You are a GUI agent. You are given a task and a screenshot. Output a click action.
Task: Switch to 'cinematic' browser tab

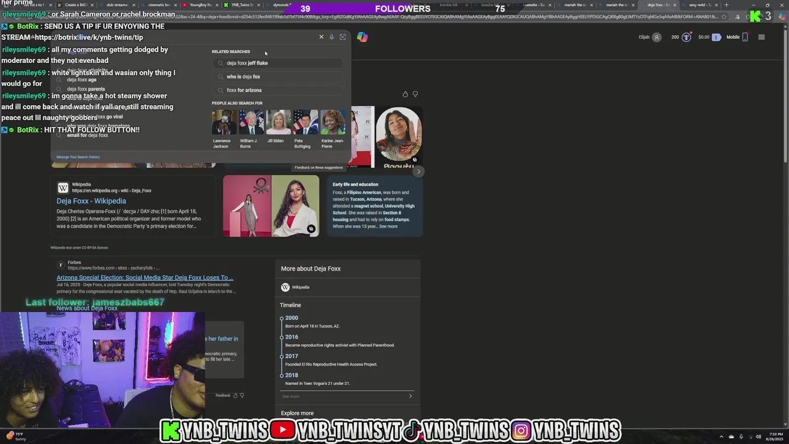tap(159, 5)
